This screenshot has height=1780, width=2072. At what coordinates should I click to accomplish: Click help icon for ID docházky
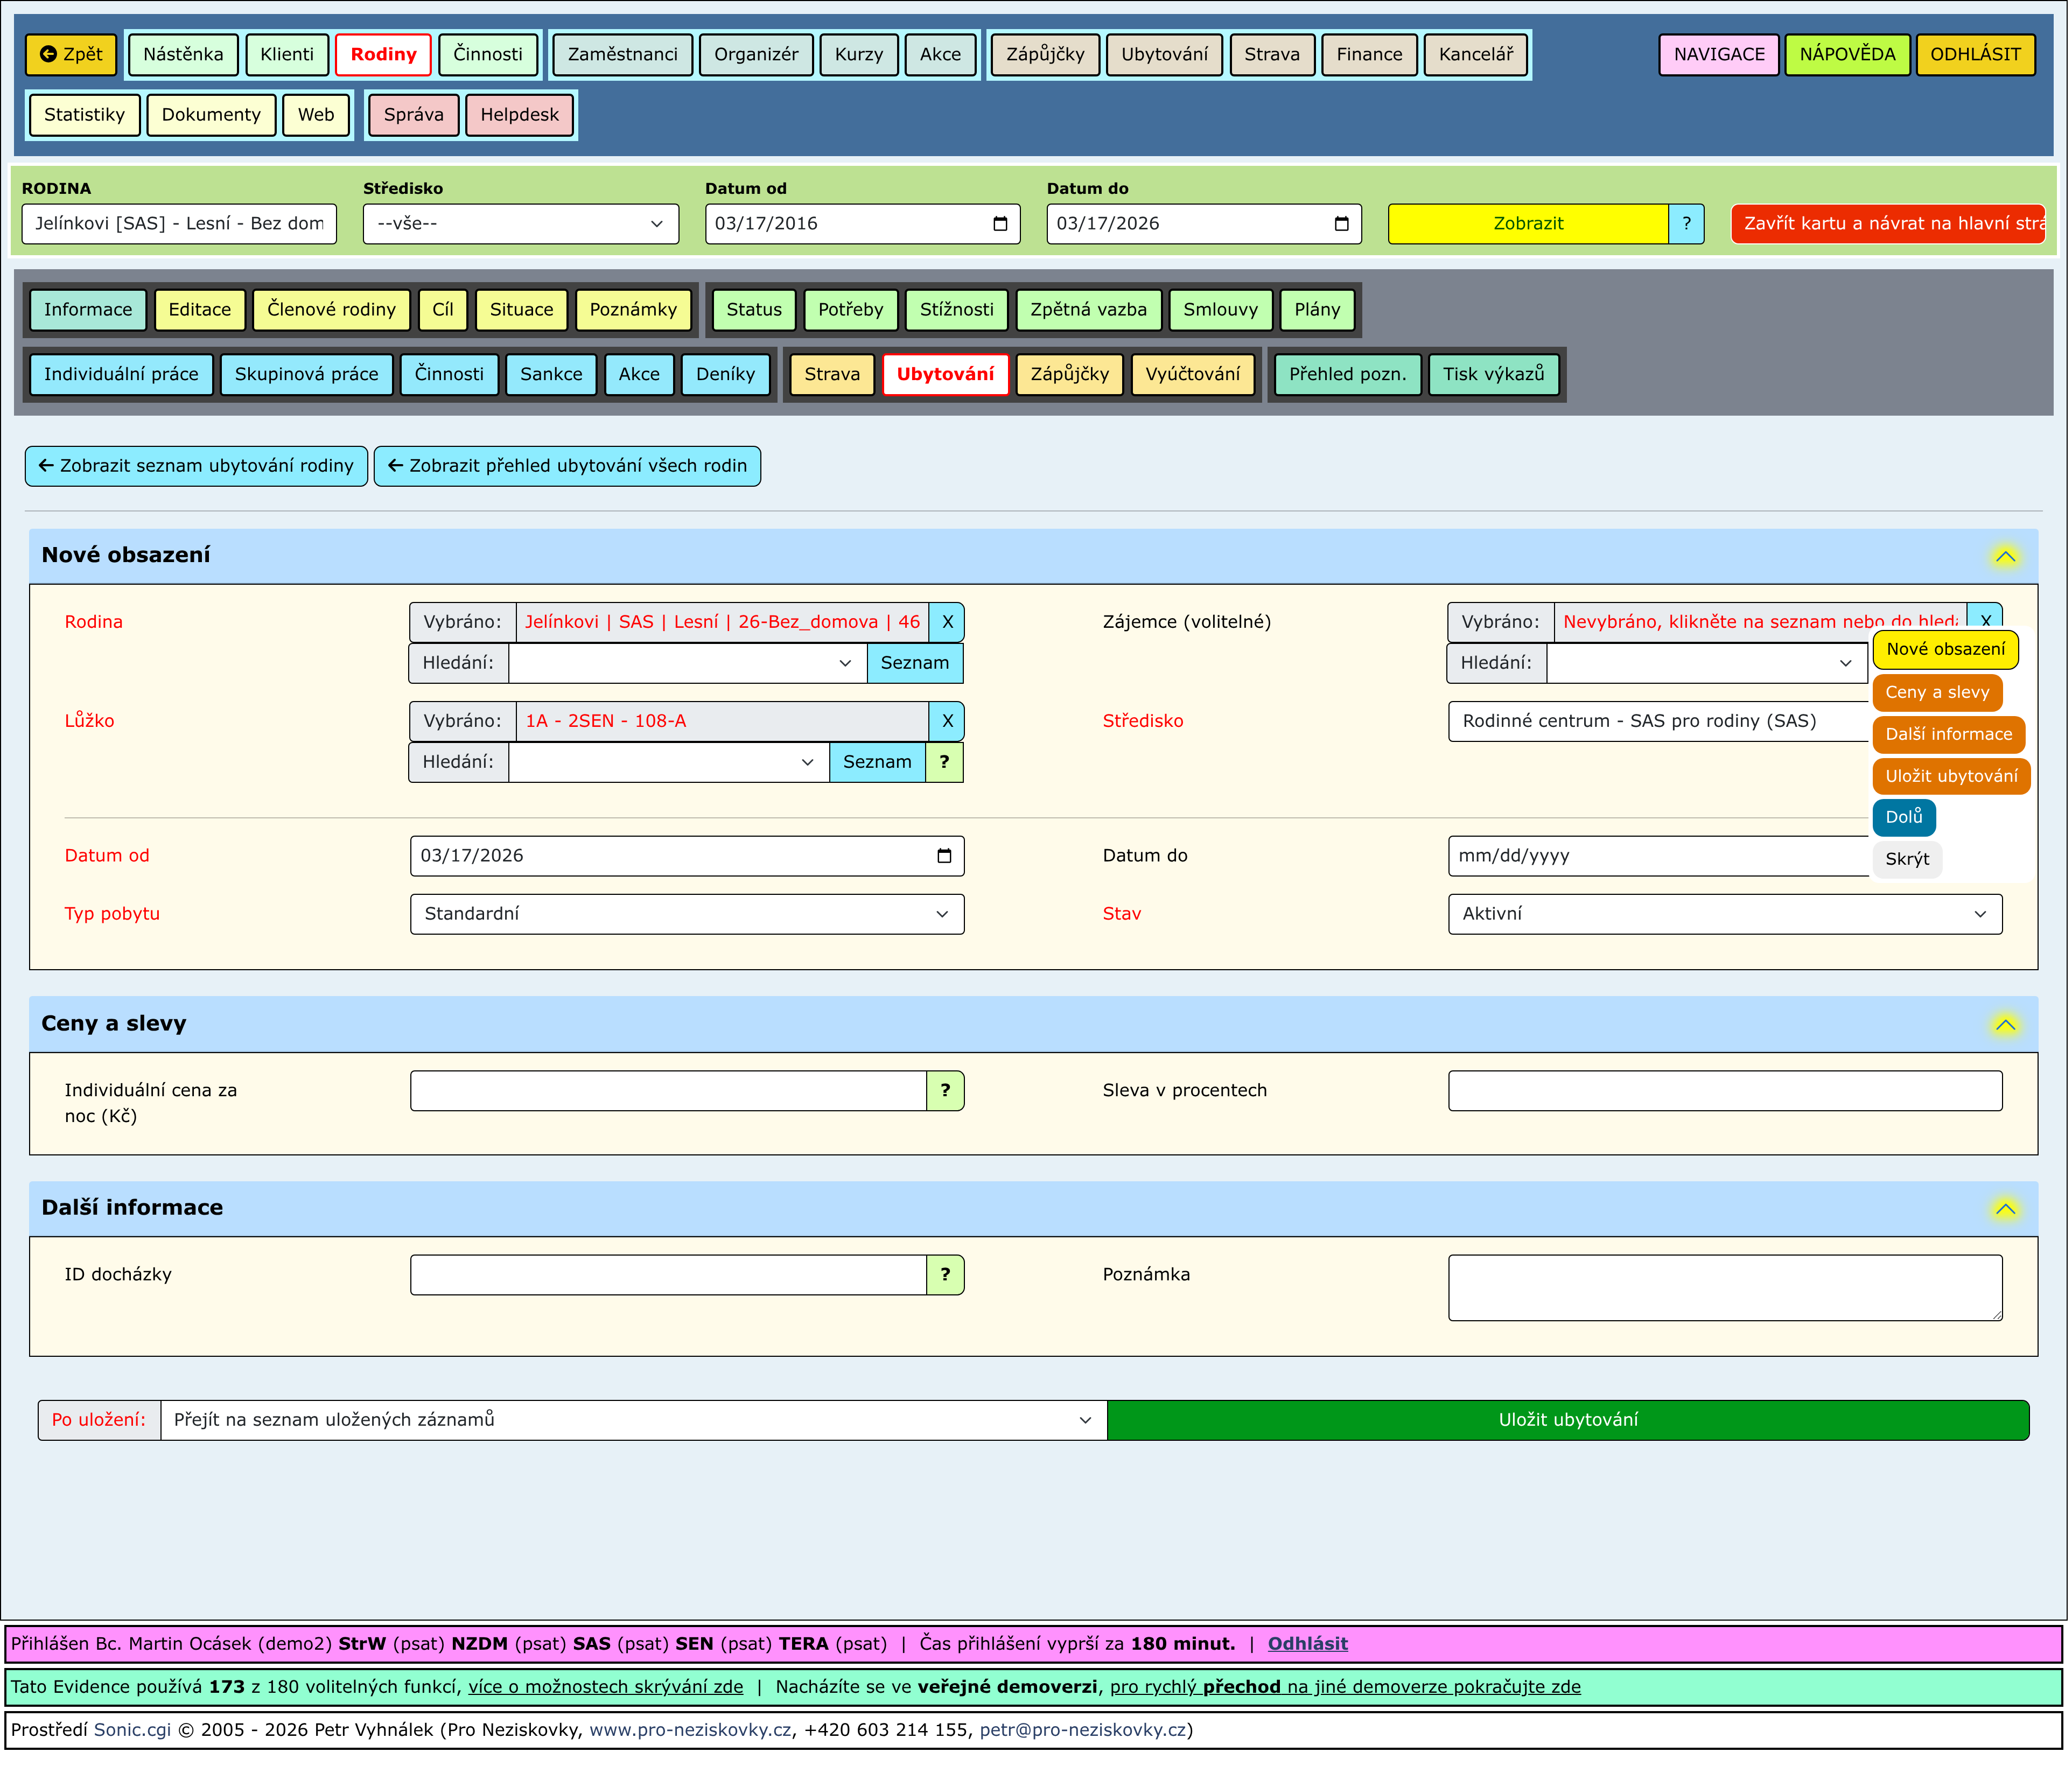click(x=944, y=1275)
